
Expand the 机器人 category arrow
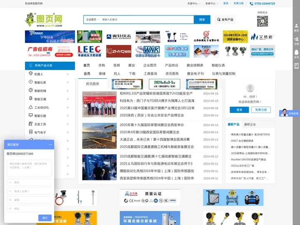(67, 74)
